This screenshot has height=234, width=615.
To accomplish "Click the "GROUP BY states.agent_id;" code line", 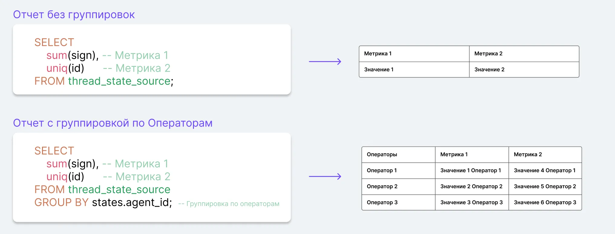I will coord(103,202).
